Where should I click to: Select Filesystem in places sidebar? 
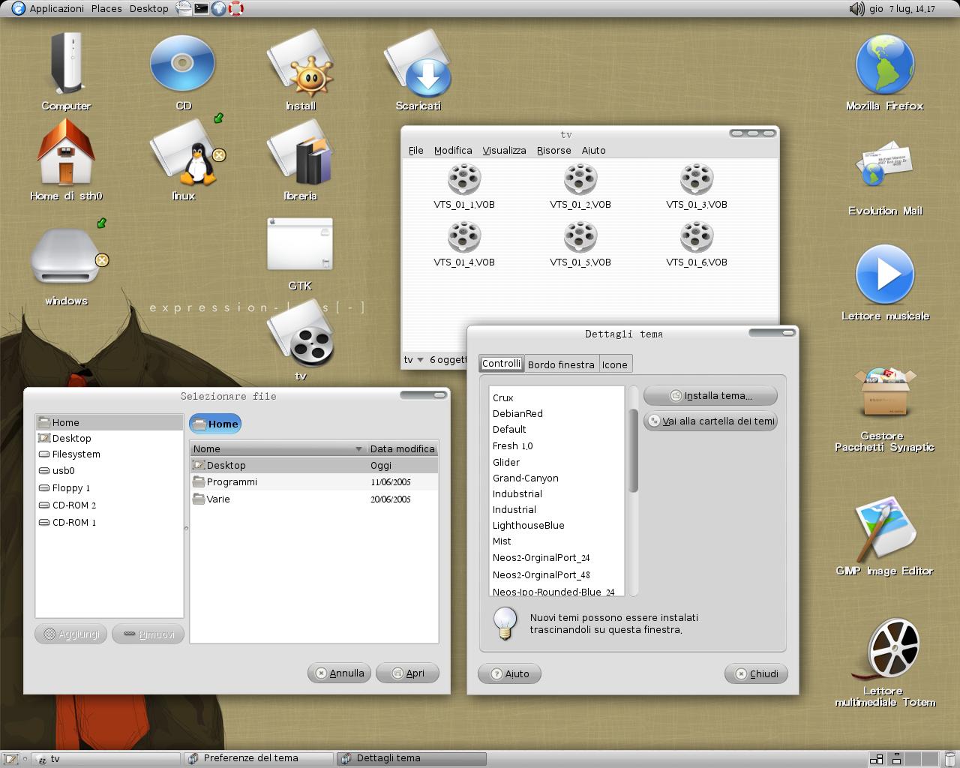[x=109, y=454]
